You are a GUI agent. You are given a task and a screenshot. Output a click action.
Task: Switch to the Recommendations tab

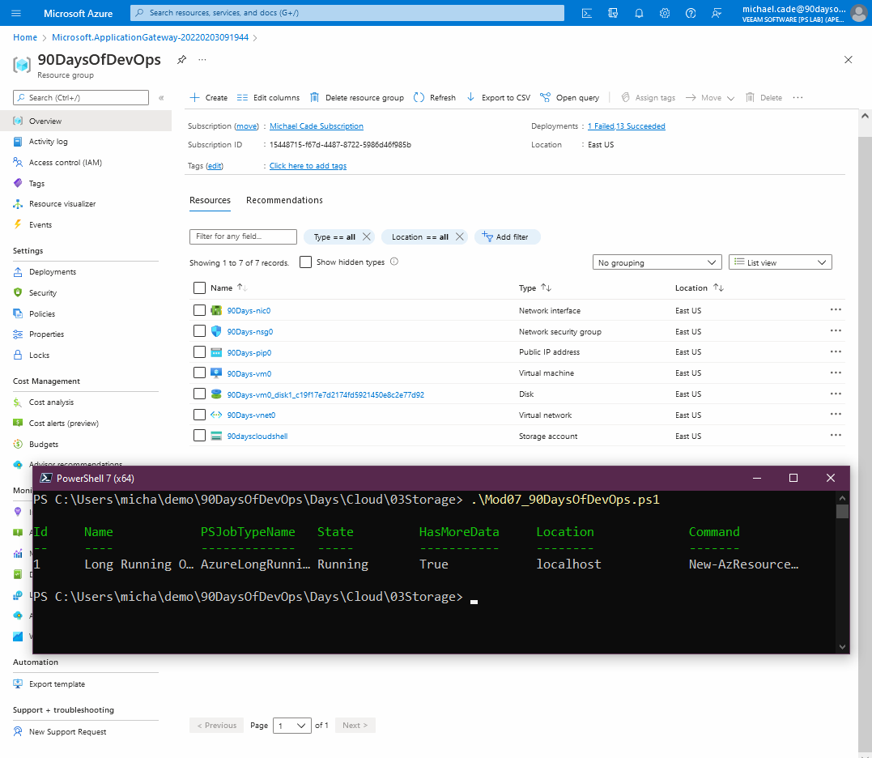[x=284, y=200]
